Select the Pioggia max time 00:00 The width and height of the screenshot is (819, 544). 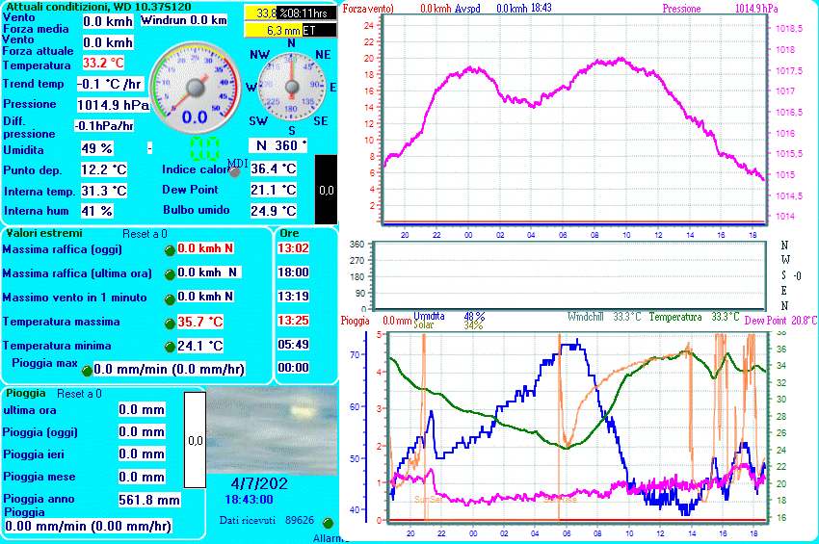[293, 368]
